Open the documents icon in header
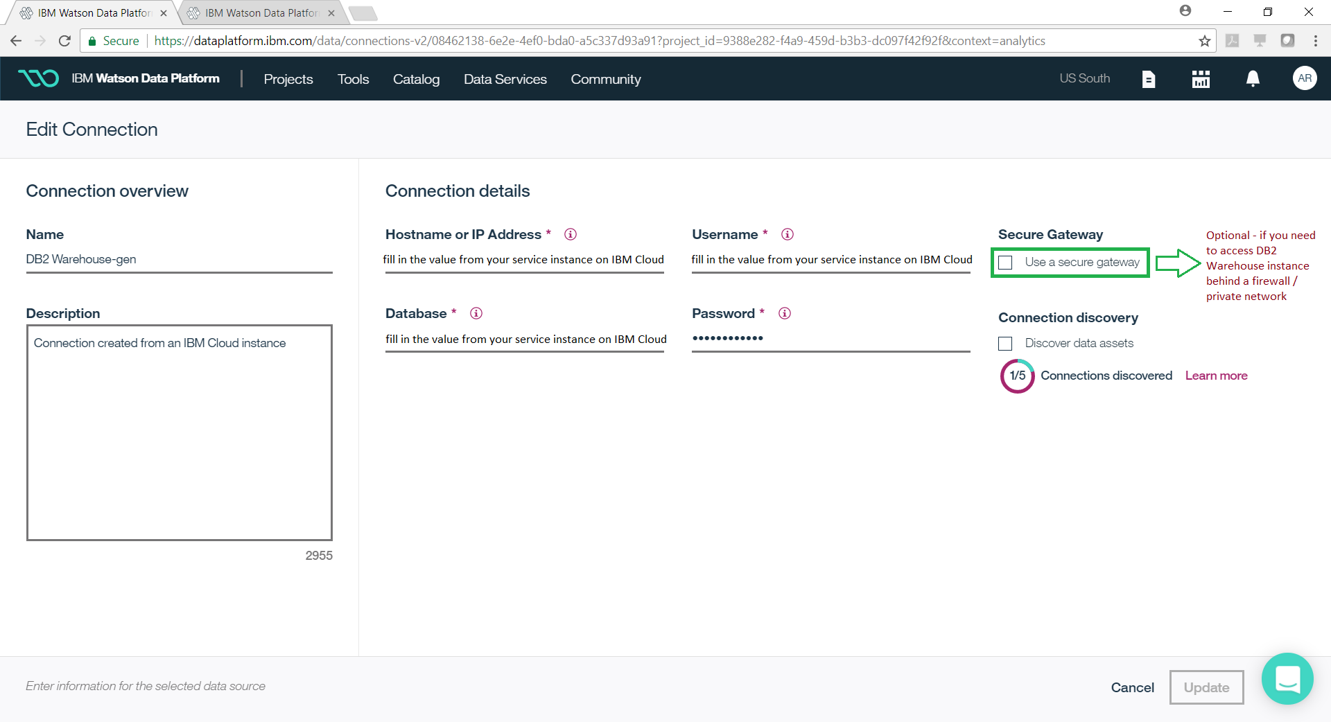Image resolution: width=1331 pixels, height=722 pixels. click(1149, 79)
